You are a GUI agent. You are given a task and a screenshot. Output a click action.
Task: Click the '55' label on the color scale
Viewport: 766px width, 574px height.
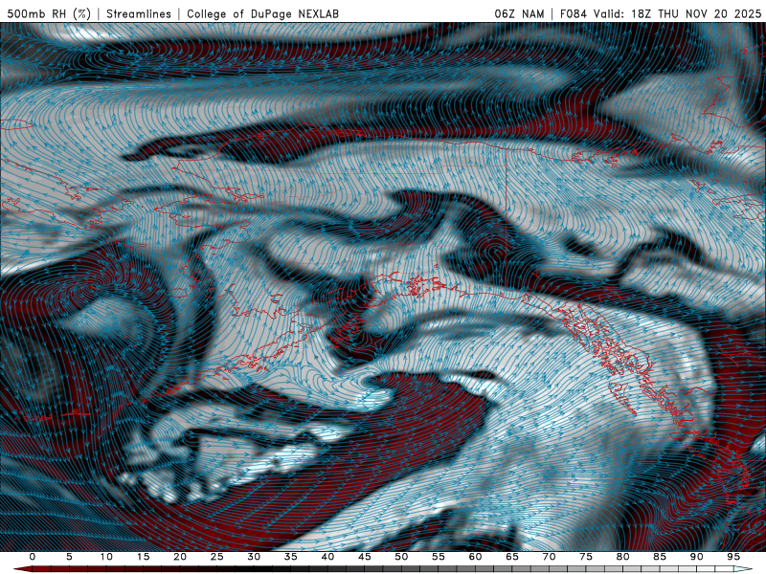[439, 557]
